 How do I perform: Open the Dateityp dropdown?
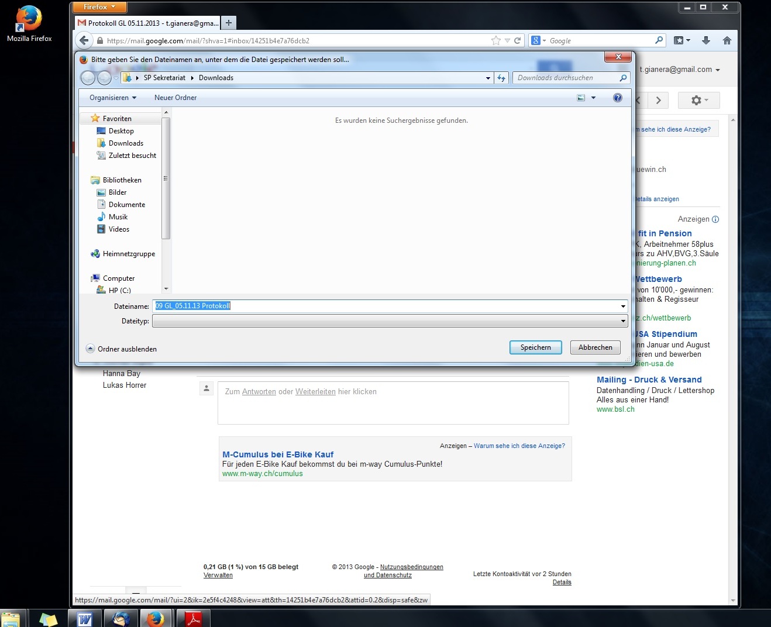390,321
